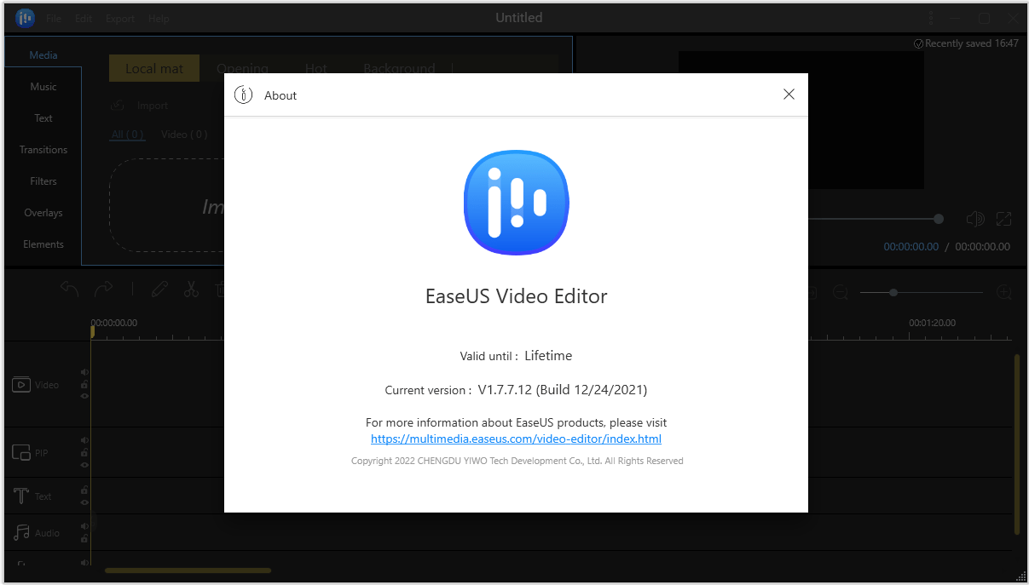Open the Filters tab
Image resolution: width=1029 pixels, height=585 pixels.
click(43, 181)
